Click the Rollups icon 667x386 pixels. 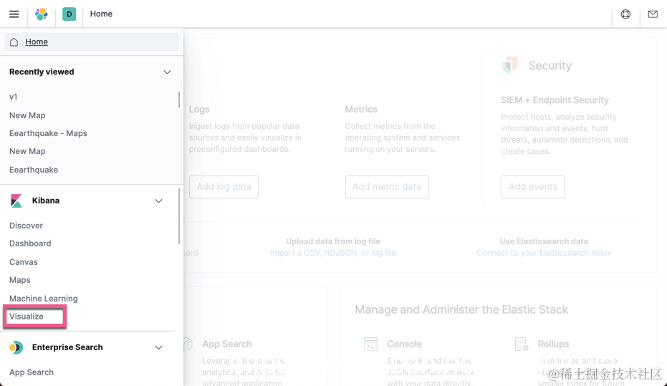[x=521, y=344]
